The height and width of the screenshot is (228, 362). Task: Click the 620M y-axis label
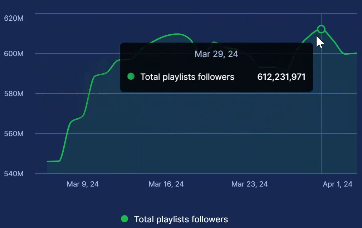coord(14,18)
